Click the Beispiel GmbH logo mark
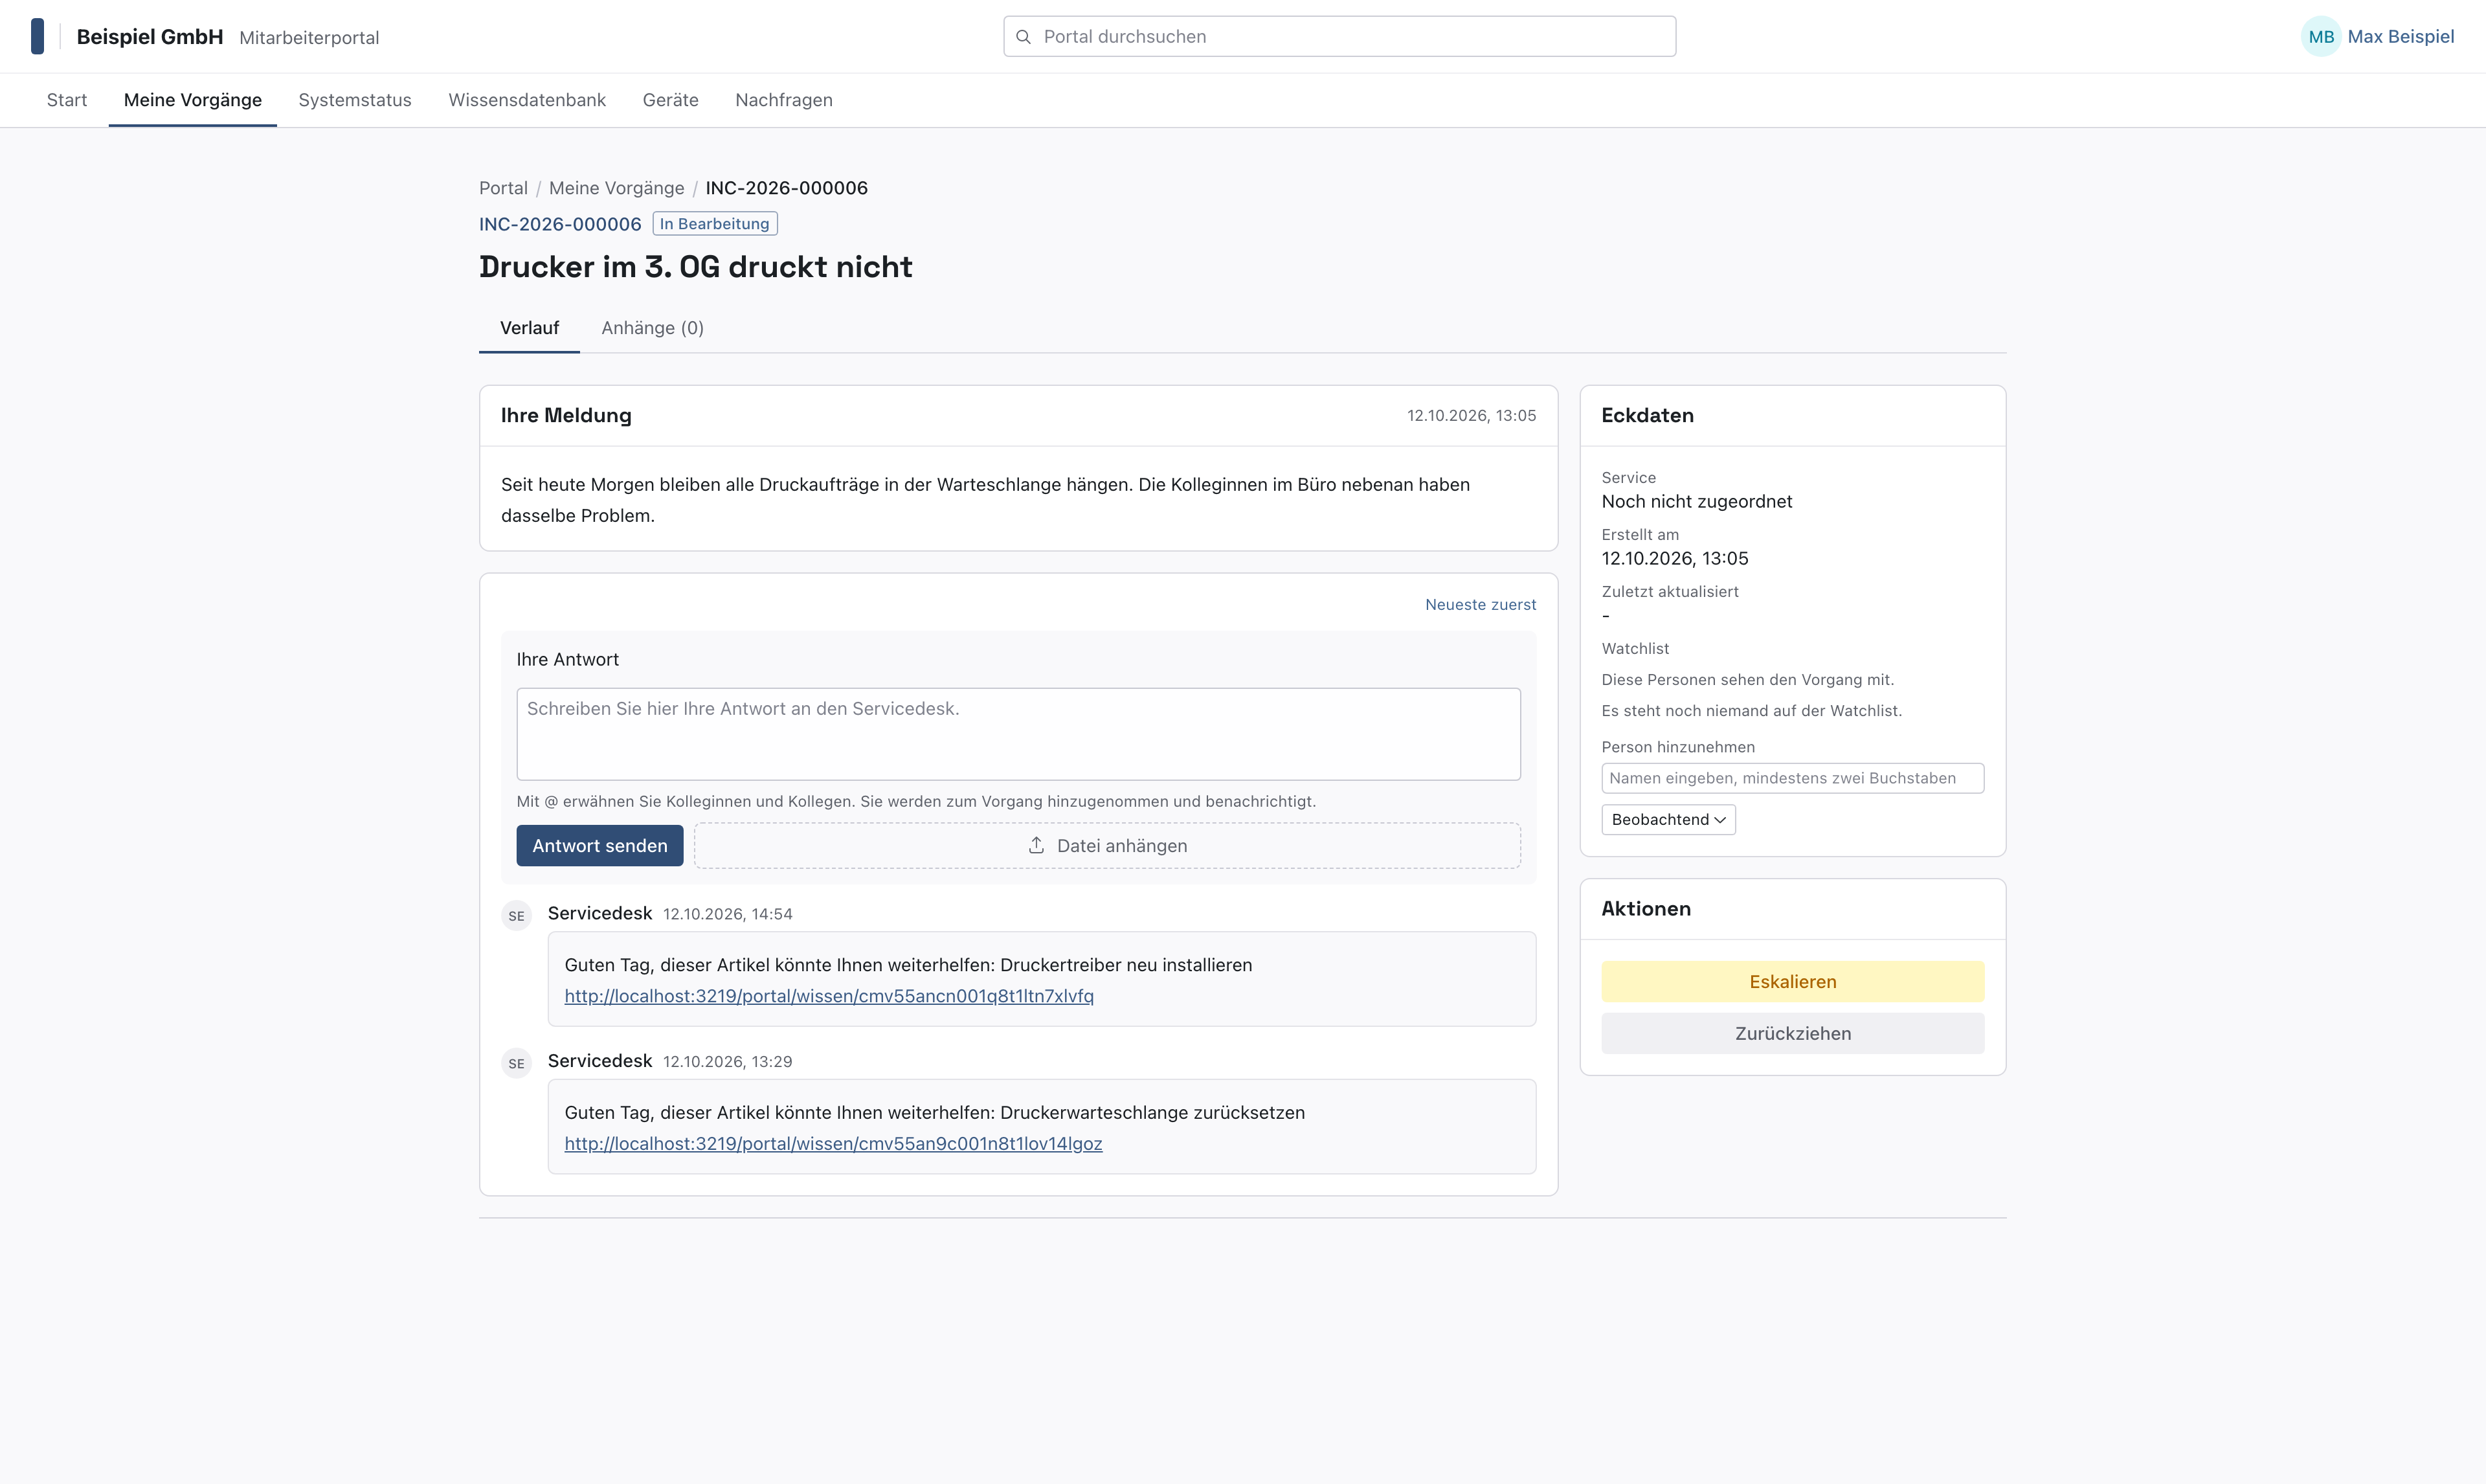The image size is (2486, 1484). [x=37, y=36]
